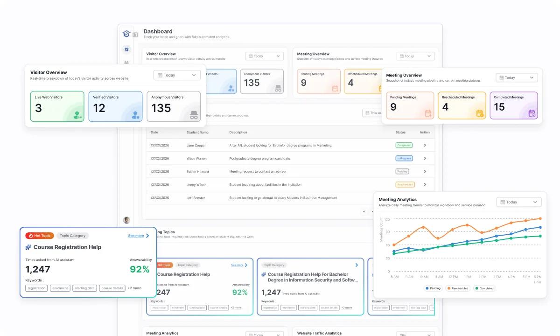Open Jenny Wilson row action arrow

pos(425,184)
